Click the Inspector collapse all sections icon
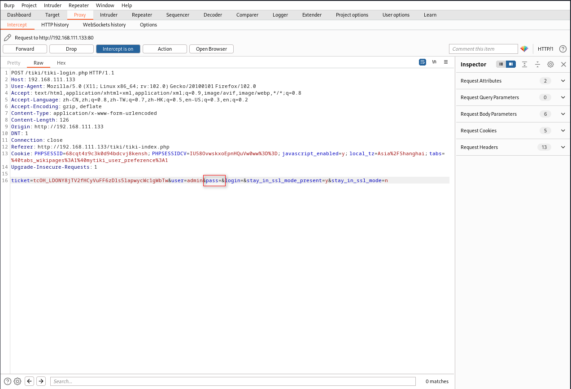 [537, 64]
